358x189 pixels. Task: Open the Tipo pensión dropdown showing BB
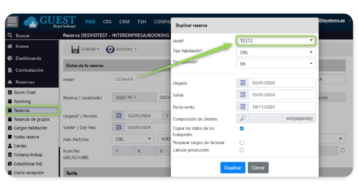click(276, 64)
